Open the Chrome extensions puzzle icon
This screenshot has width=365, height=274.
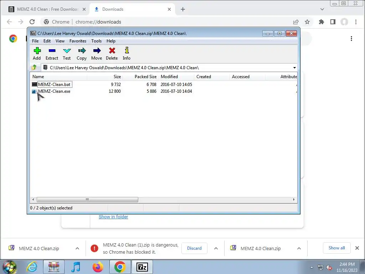[x=322, y=22]
